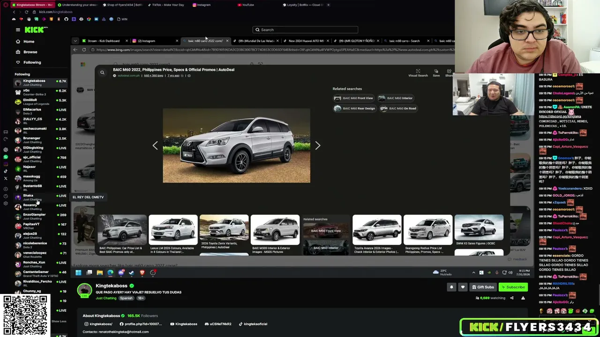This screenshot has height=337, width=600.
Task: Click the Gift Subs button
Action: [x=483, y=287]
